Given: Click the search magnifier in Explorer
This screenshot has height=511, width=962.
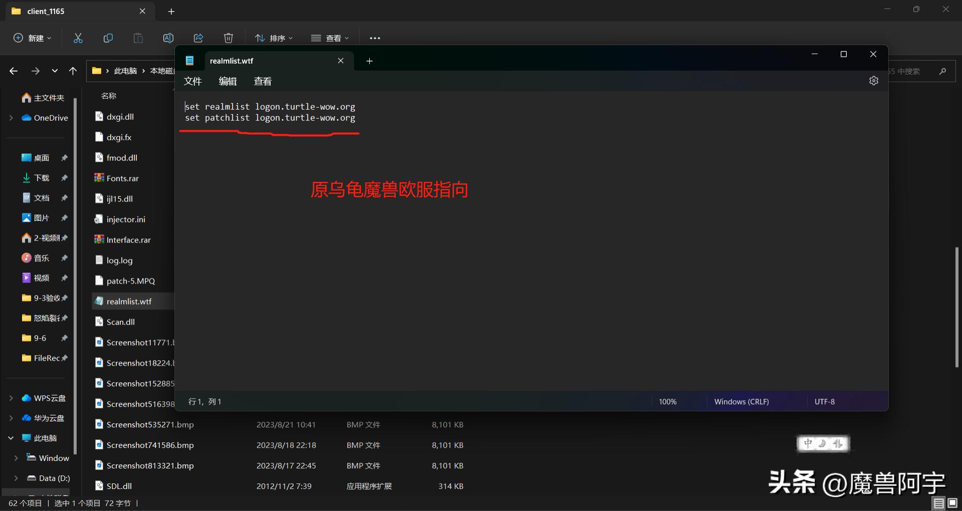Looking at the screenshot, I should [x=942, y=71].
